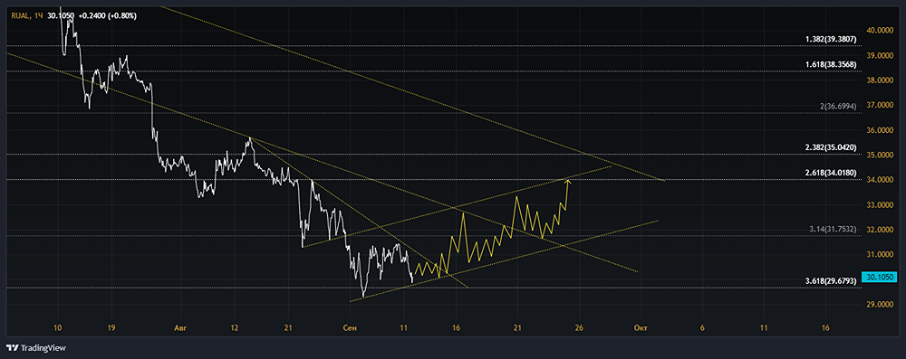The width and height of the screenshot is (906, 359).
Task: Click the 30.1050 price in the header
Action: click(x=62, y=16)
